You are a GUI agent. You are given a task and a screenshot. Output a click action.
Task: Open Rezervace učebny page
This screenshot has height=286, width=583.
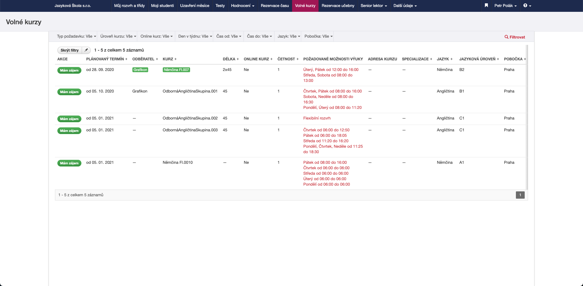tap(338, 5)
